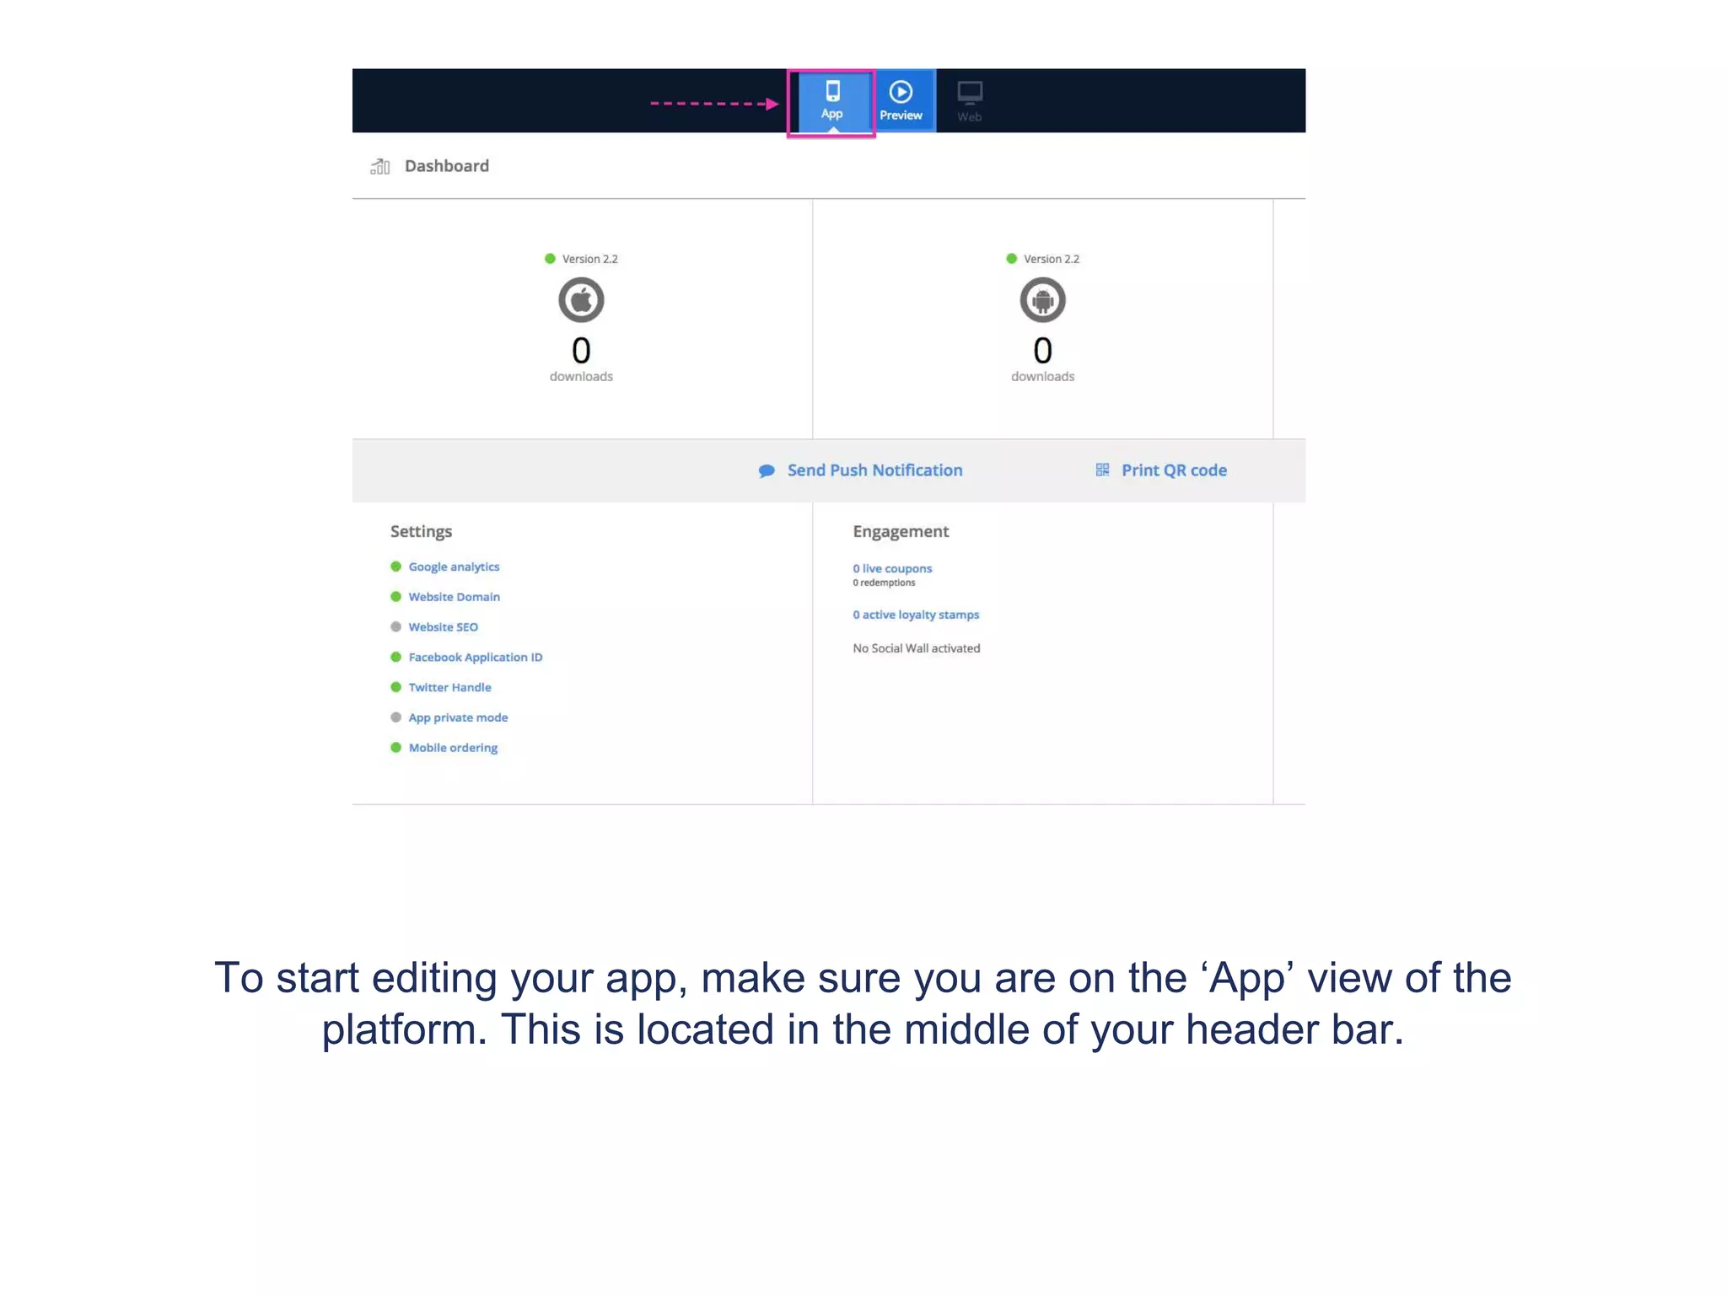Switch to the App view tab
Viewport: 1727px width, 1295px height.
pyautogui.click(x=831, y=101)
